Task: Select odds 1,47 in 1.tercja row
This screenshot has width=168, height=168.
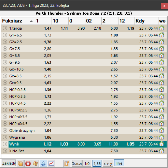Action: pyautogui.click(x=48, y=28)
